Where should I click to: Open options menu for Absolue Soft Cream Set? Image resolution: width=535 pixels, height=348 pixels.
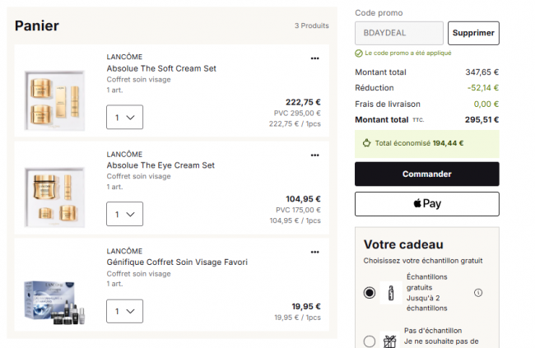point(314,58)
